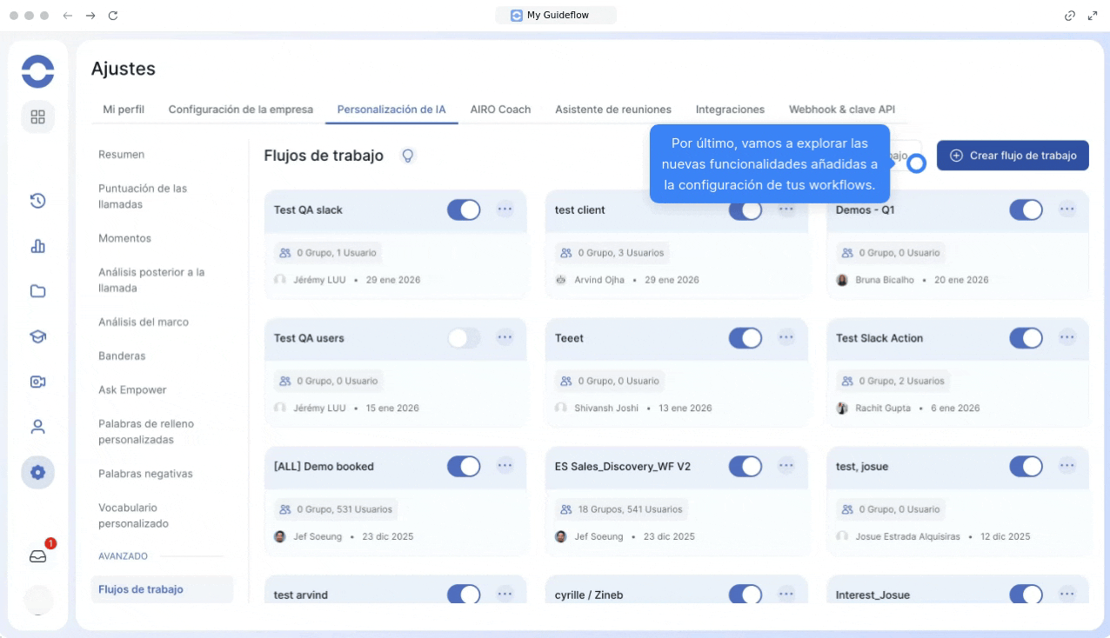1110x638 pixels.
Task: Open options menu for Demos - Q1
Action: 1067,209
